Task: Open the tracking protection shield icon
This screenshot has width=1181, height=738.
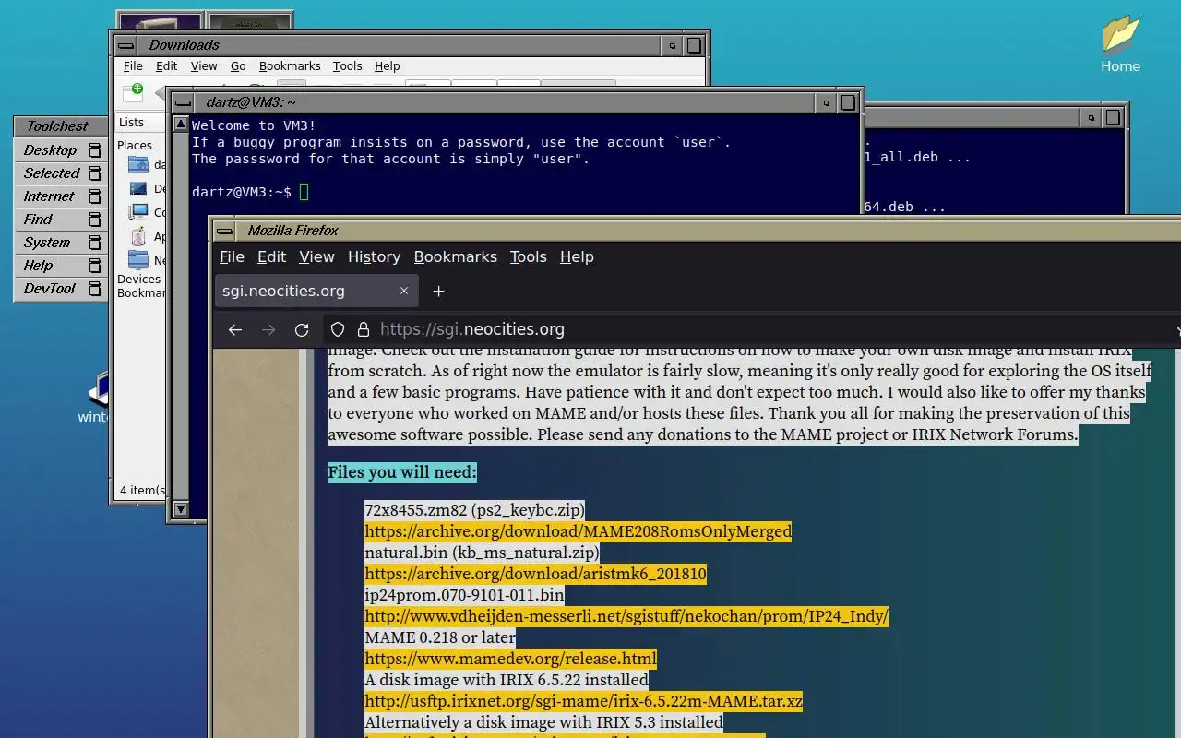Action: click(338, 329)
